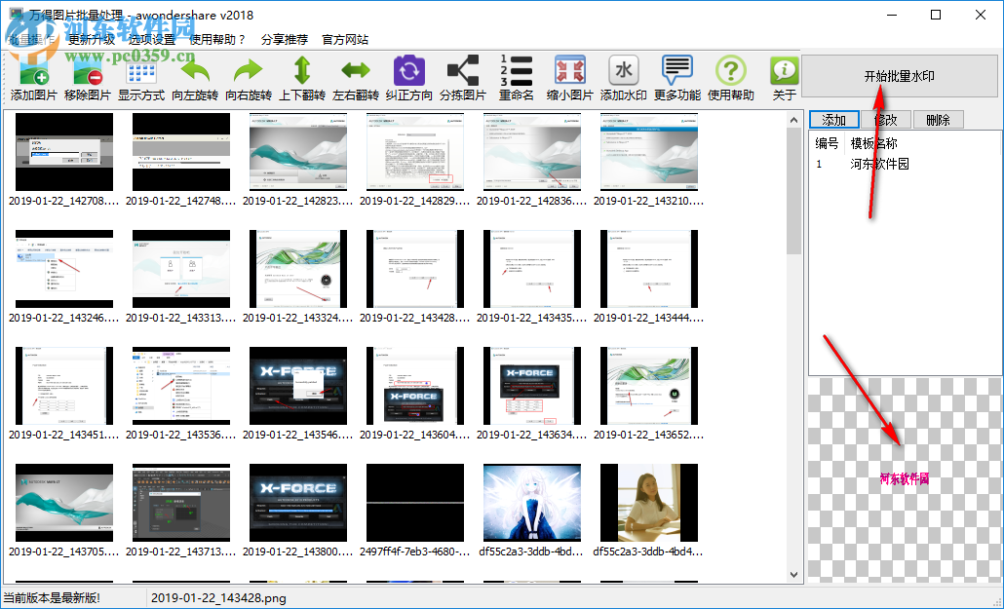Open the 官方网站 menu item

point(343,40)
